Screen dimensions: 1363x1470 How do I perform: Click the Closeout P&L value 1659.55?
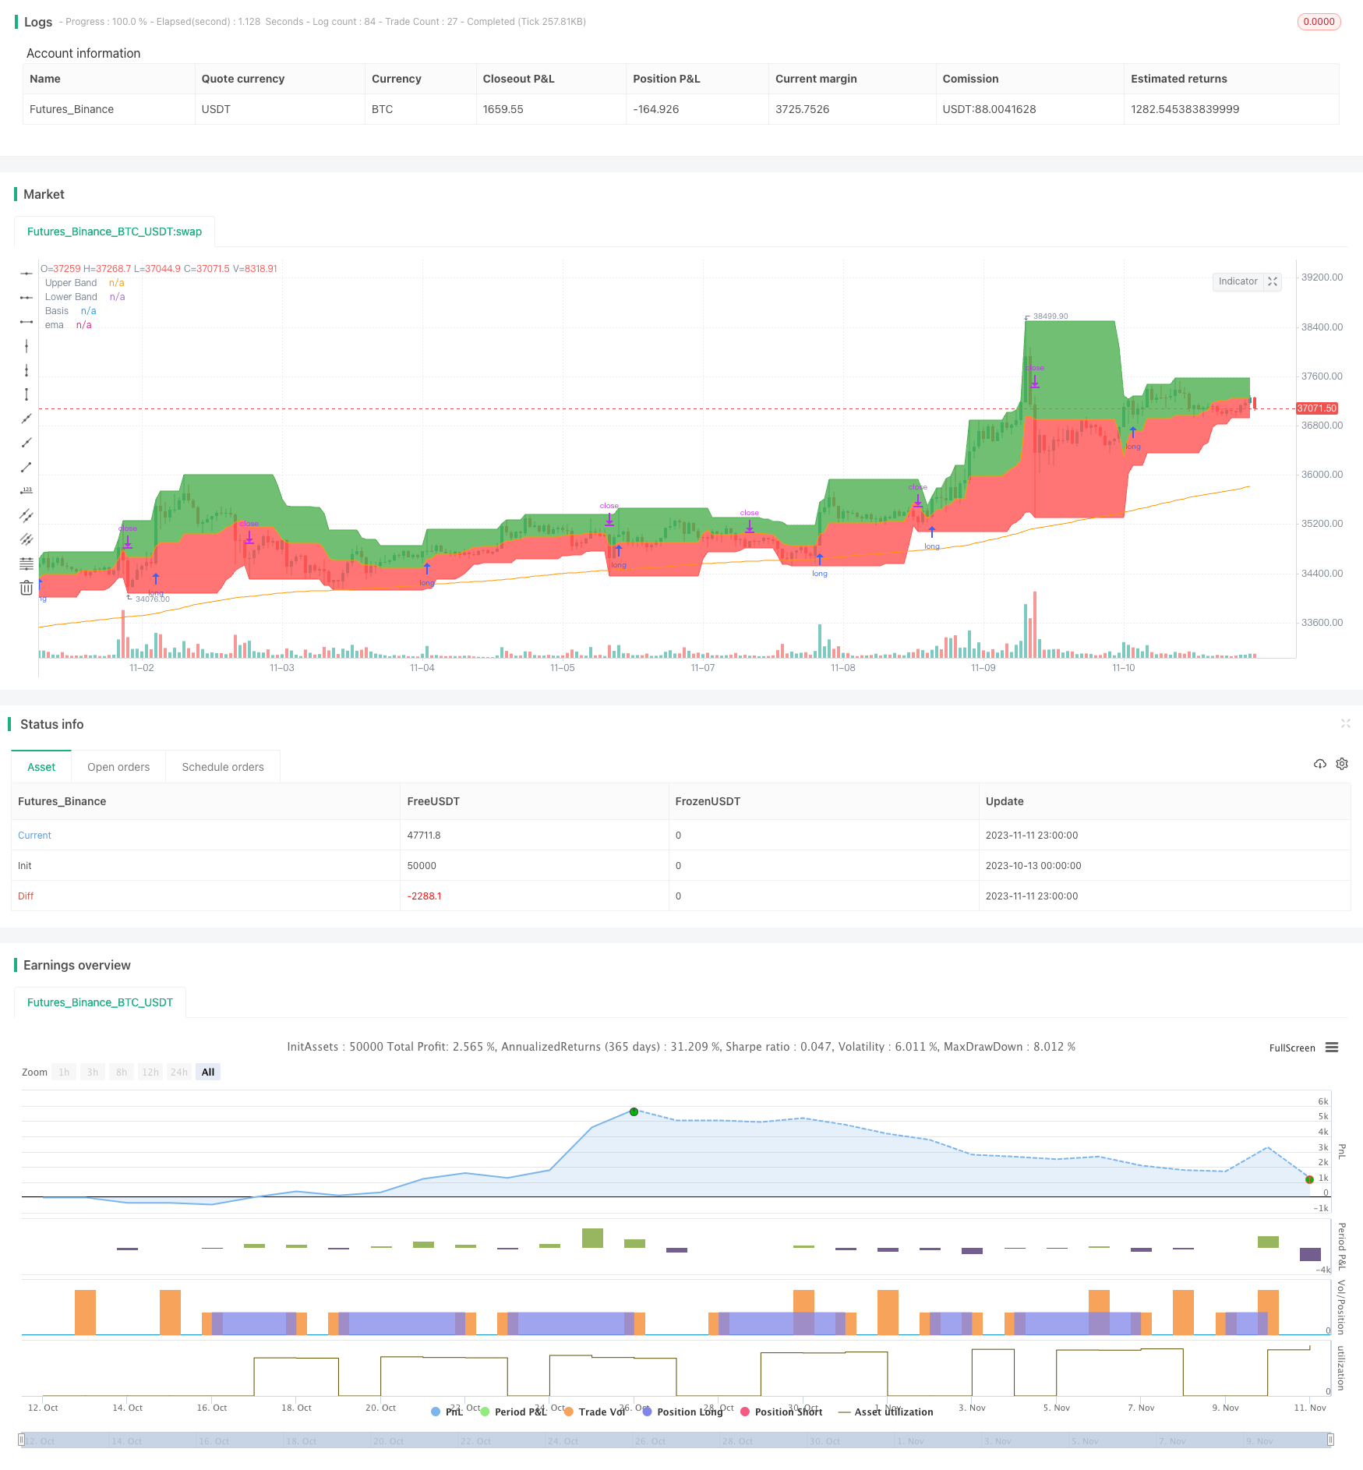503,109
